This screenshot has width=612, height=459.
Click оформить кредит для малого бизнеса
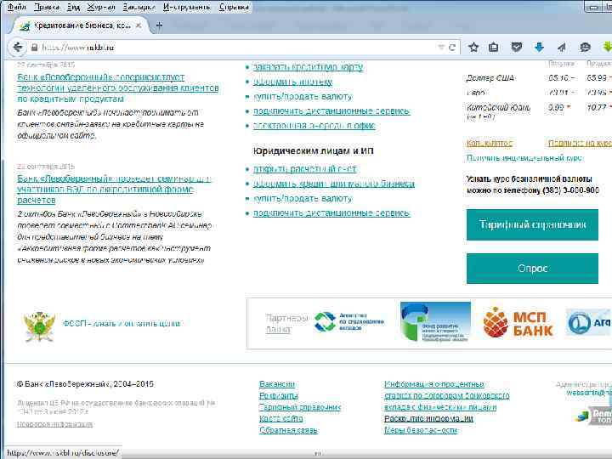334,184
